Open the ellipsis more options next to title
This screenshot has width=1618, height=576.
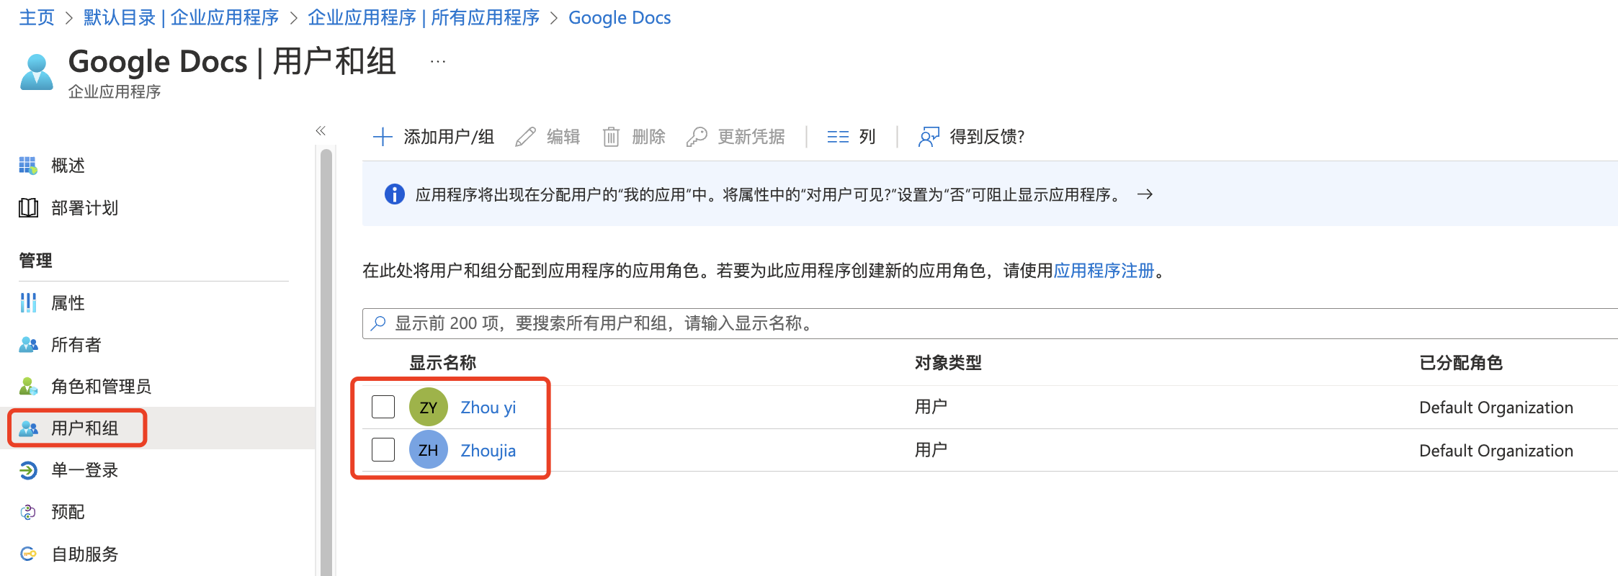point(438,62)
